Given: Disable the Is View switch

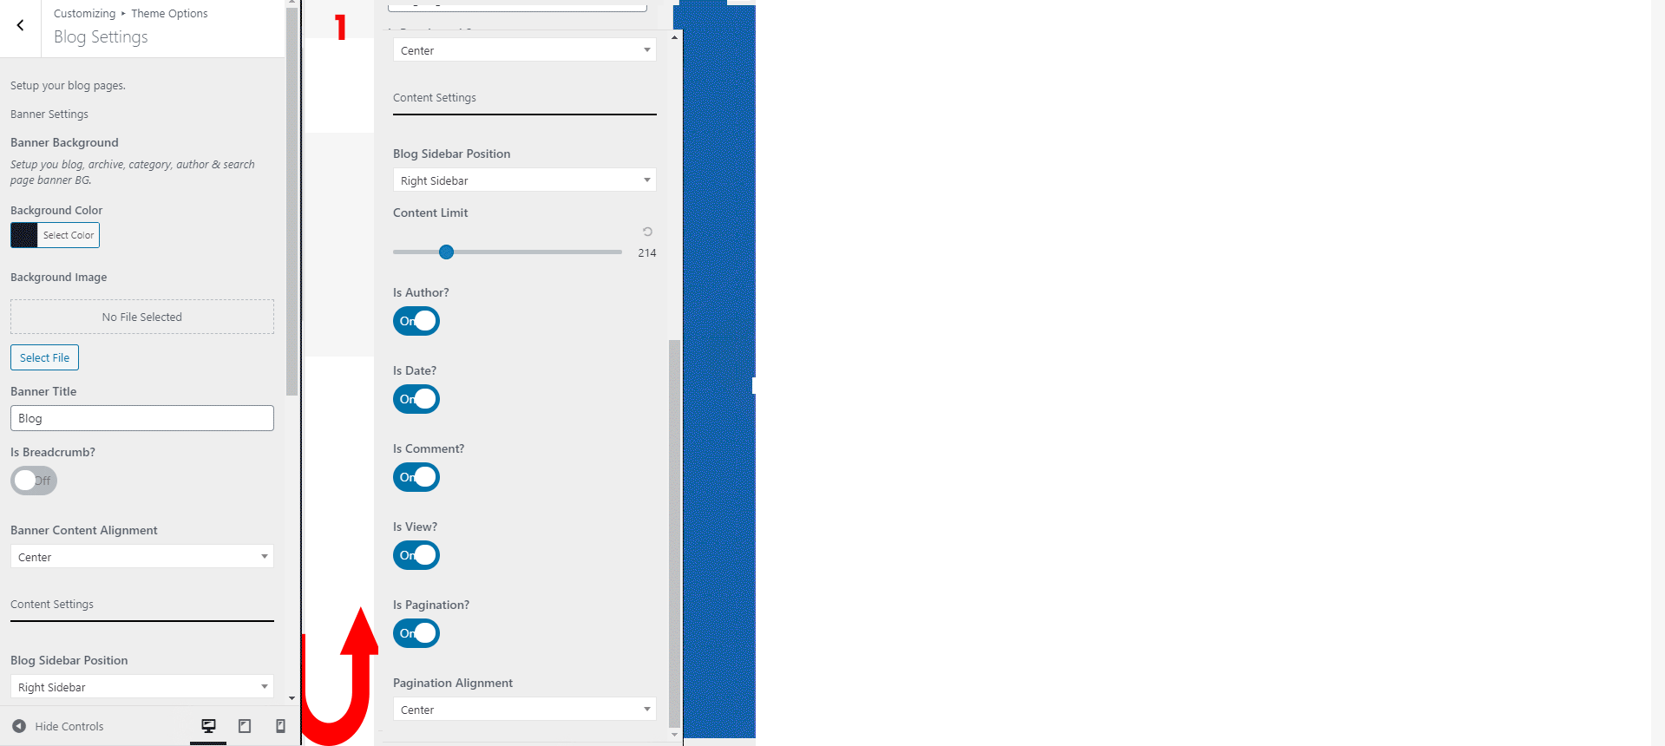Looking at the screenshot, I should click(x=416, y=555).
